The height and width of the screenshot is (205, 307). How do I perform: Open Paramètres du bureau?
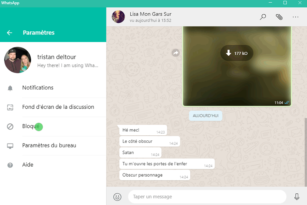tap(49, 146)
